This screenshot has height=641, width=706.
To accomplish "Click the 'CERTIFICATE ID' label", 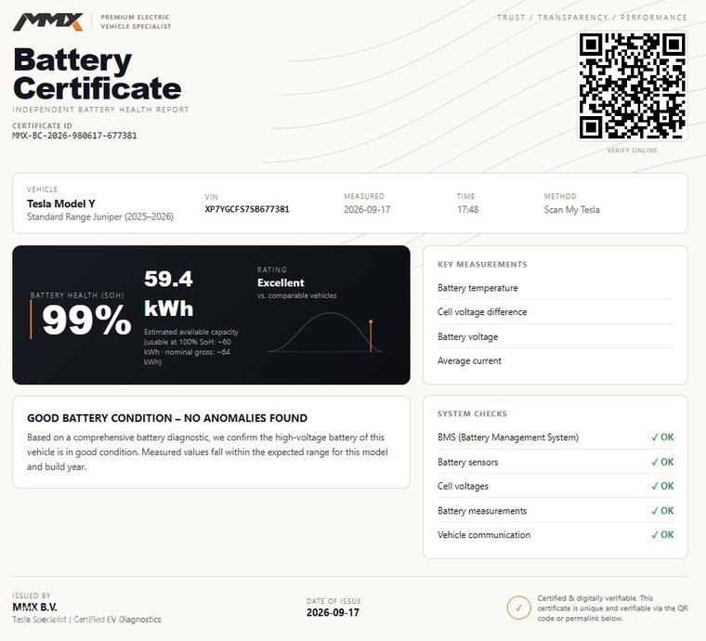I will coord(42,125).
